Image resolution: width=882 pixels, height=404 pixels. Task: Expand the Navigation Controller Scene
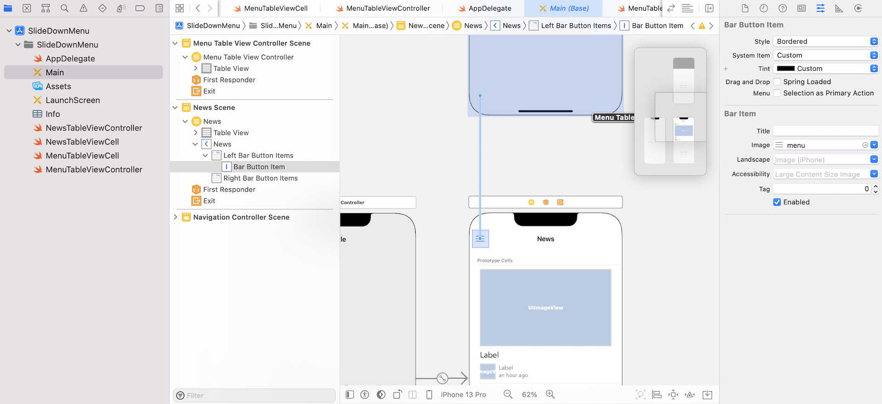175,217
